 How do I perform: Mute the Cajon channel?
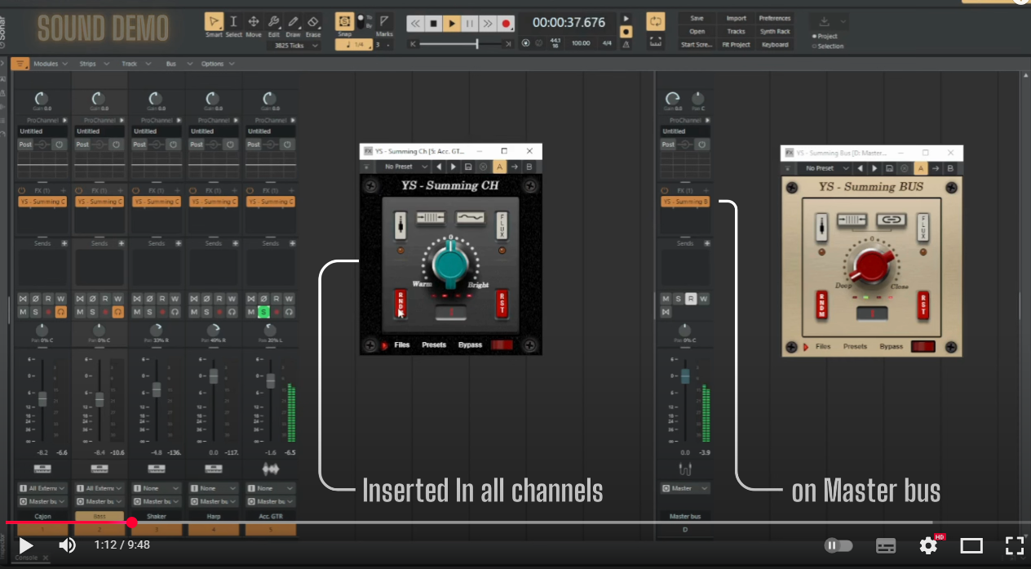pyautogui.click(x=23, y=312)
